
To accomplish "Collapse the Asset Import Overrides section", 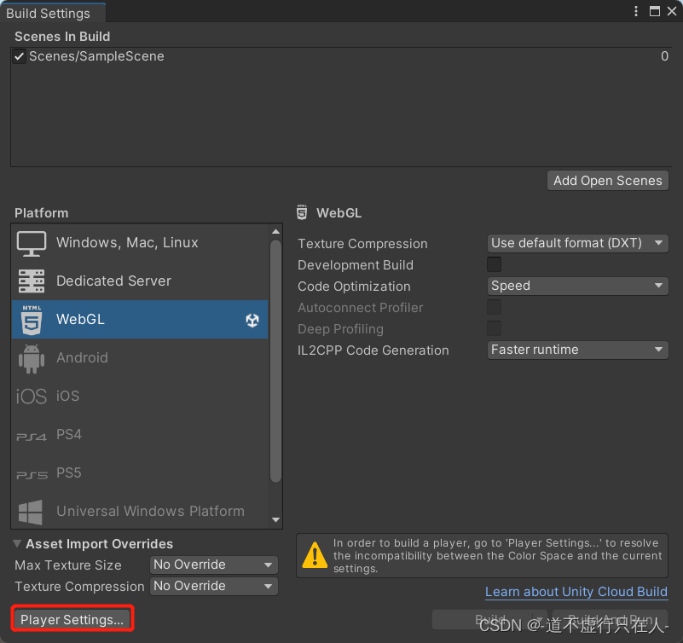I will pyautogui.click(x=17, y=543).
